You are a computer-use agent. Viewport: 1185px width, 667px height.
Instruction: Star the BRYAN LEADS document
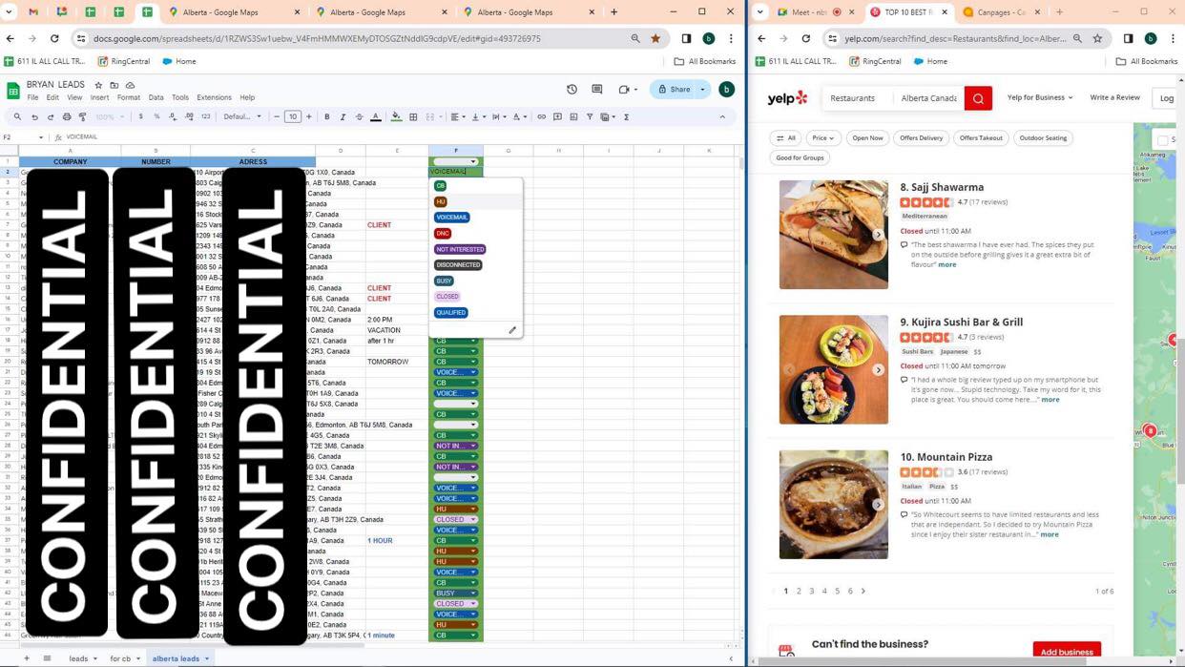coord(98,85)
